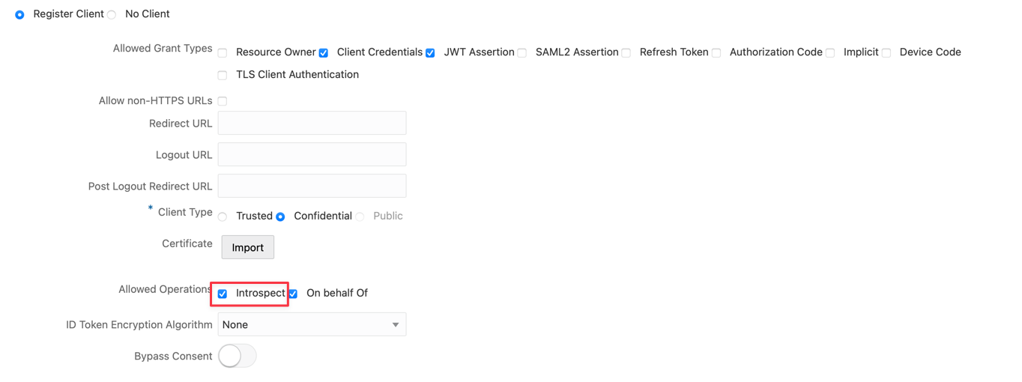Screen dimensions: 1022x382
Task: Uncheck the JWT Assertion checkbox
Action: pos(430,53)
